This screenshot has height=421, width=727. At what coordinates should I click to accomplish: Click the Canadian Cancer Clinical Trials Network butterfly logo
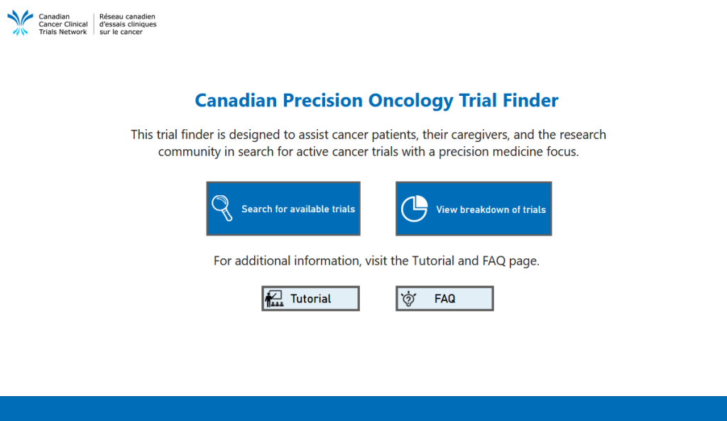click(20, 23)
